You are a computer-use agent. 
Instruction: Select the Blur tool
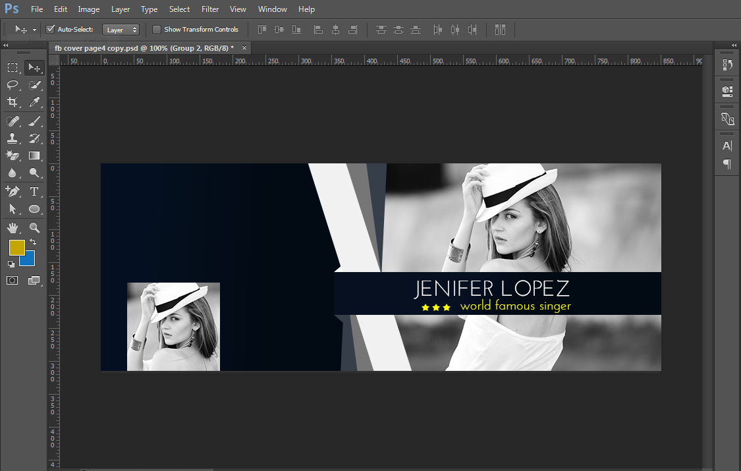(x=13, y=173)
